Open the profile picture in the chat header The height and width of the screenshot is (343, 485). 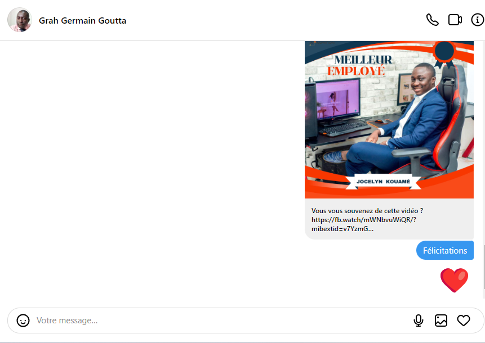pyautogui.click(x=19, y=20)
